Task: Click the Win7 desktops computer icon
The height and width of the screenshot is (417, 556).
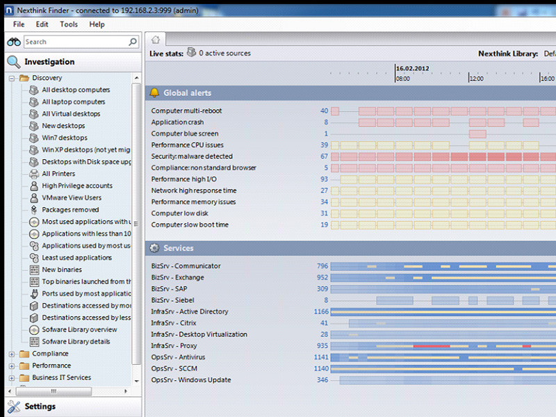Action: [34, 138]
